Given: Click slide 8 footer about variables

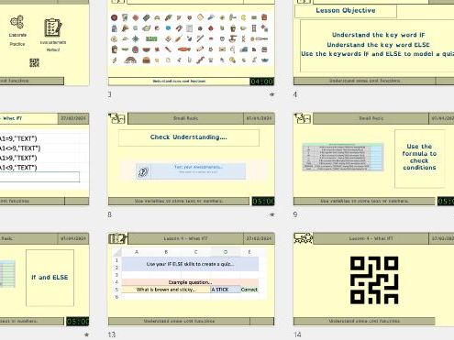Looking at the screenshot, I should coord(179,201).
